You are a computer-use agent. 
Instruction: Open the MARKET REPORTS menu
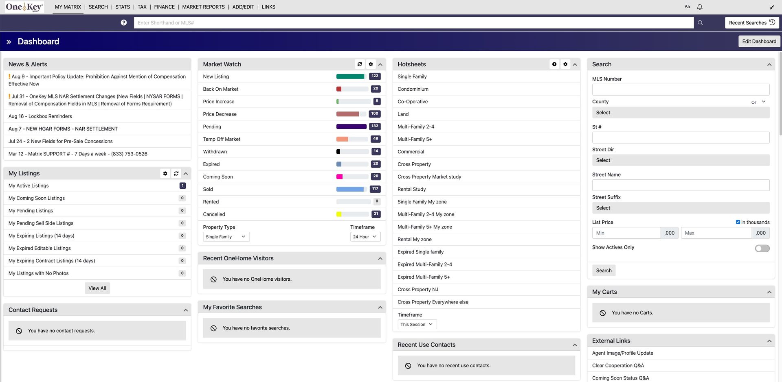(x=203, y=7)
